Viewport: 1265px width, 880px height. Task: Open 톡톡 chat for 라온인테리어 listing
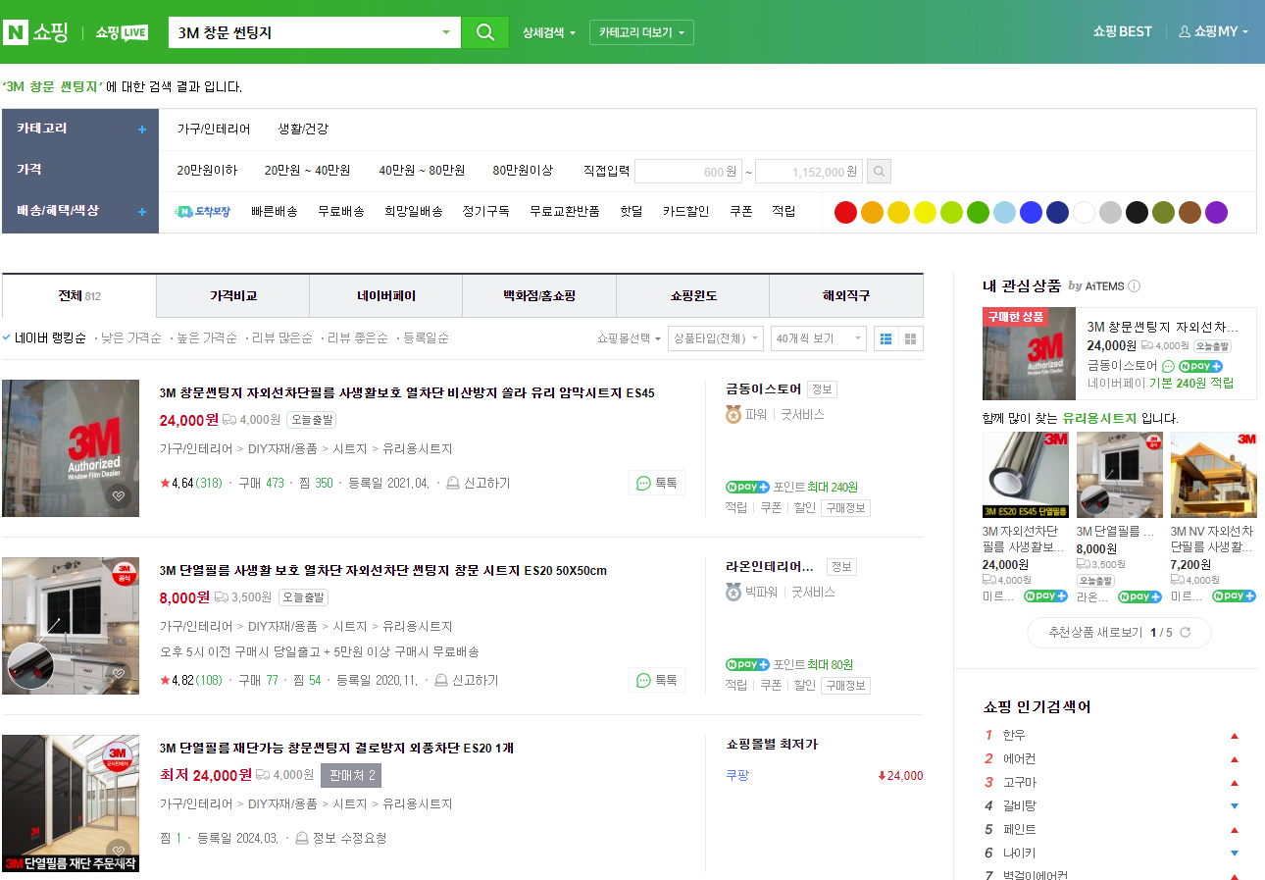(657, 680)
